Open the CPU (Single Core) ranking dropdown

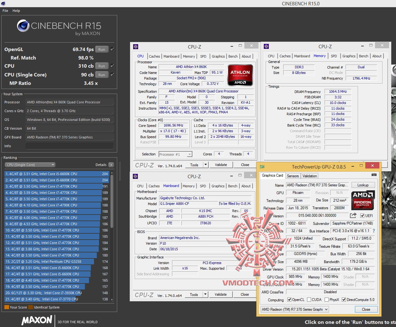pyautogui.click(x=30, y=165)
